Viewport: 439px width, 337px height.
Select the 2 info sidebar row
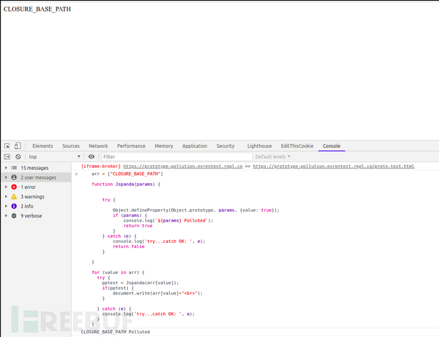pos(36,206)
